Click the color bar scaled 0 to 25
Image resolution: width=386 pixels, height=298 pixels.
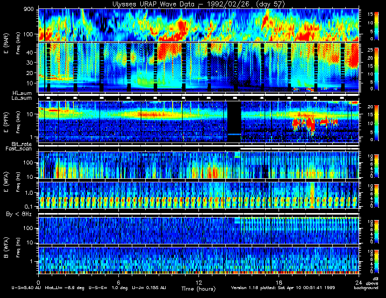point(376,69)
